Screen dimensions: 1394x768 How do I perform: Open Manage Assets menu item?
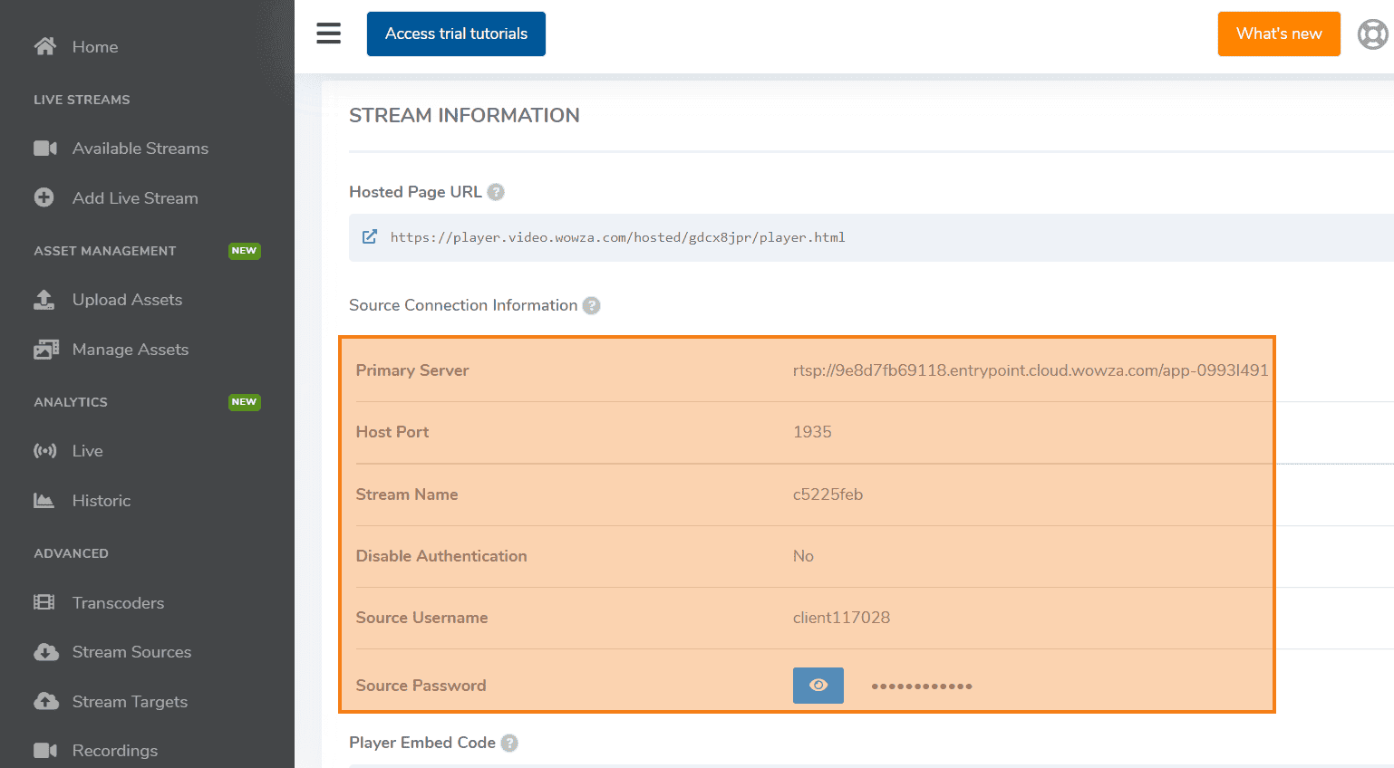click(131, 350)
